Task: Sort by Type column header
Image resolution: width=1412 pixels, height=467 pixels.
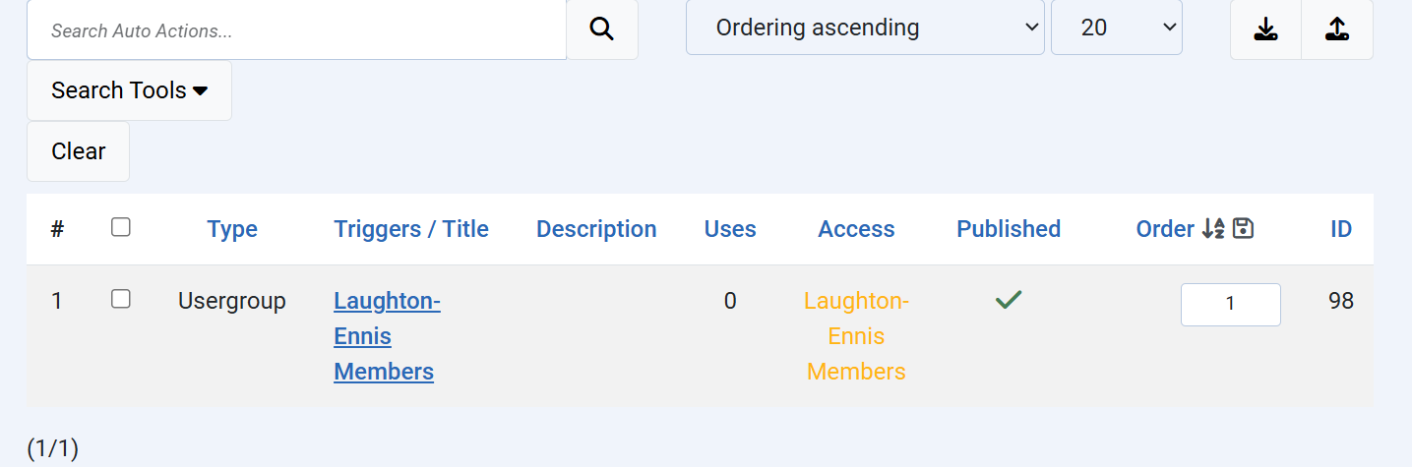Action: point(232,229)
